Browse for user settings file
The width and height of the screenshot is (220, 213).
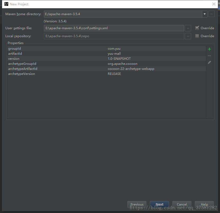point(188,28)
